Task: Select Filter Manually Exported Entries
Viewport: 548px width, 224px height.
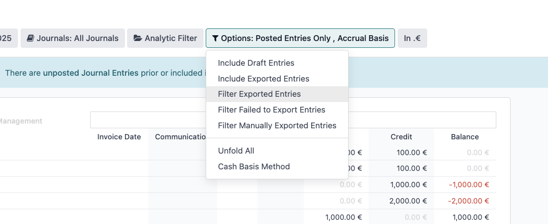Action: pos(277,126)
